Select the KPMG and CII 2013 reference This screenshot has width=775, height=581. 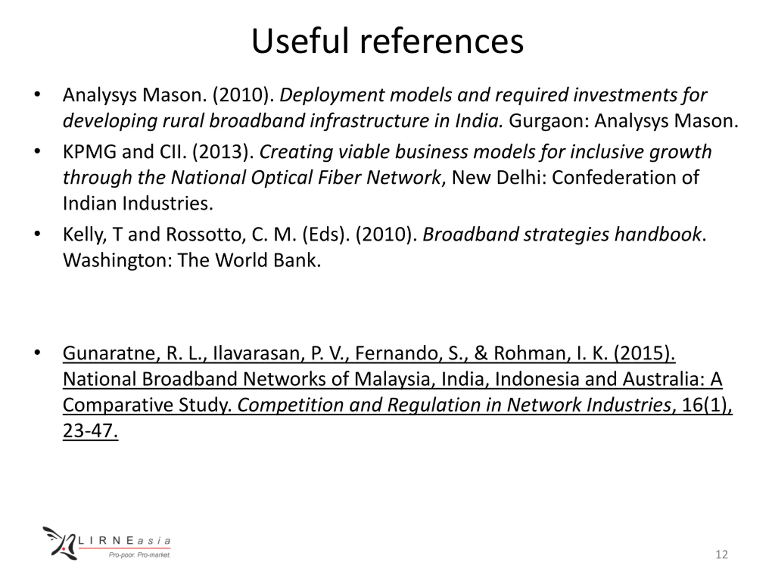(387, 177)
